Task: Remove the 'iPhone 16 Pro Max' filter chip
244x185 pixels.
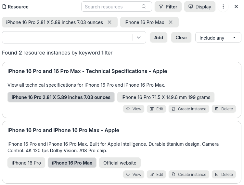Action: tap(171, 22)
